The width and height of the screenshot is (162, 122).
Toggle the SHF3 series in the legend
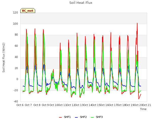[97, 117]
